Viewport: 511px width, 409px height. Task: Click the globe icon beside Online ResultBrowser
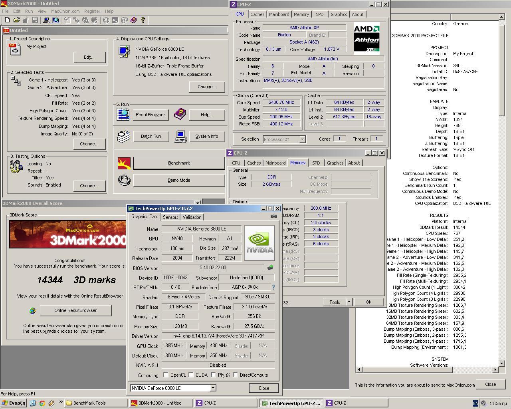tap(32, 310)
